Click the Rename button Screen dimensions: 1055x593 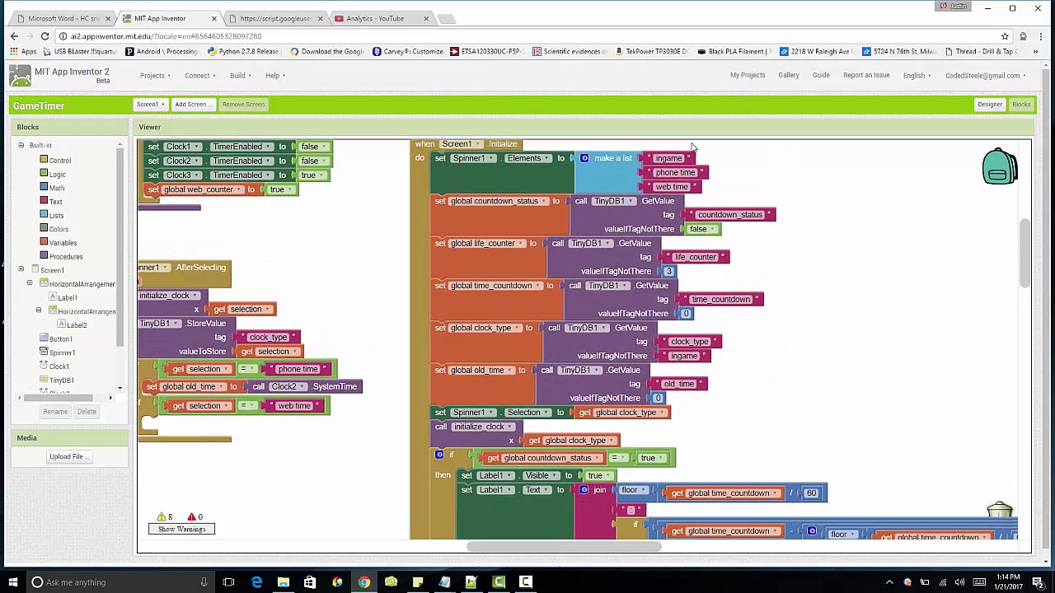point(55,412)
